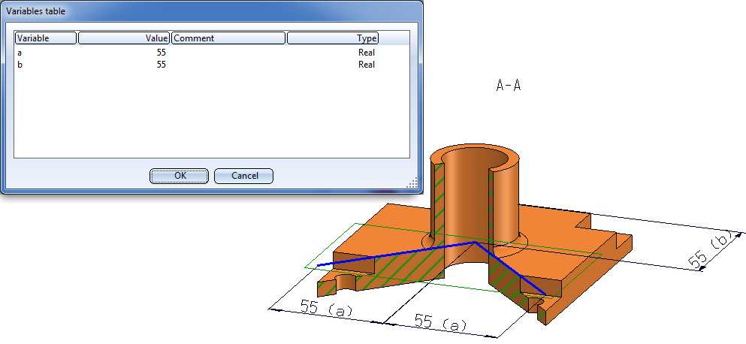Click the Value column header

(123, 38)
